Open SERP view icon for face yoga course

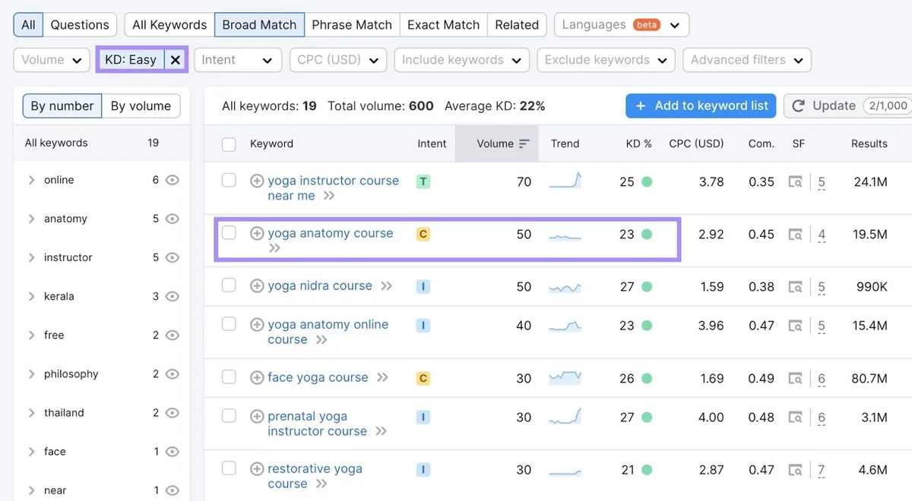[x=795, y=378]
